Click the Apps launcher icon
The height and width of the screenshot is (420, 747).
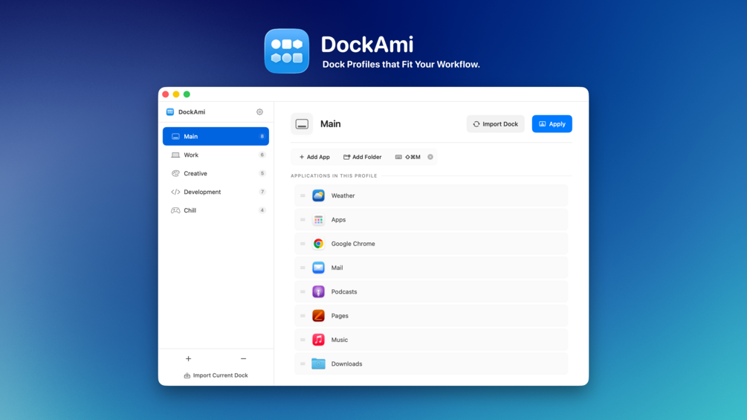(318, 219)
